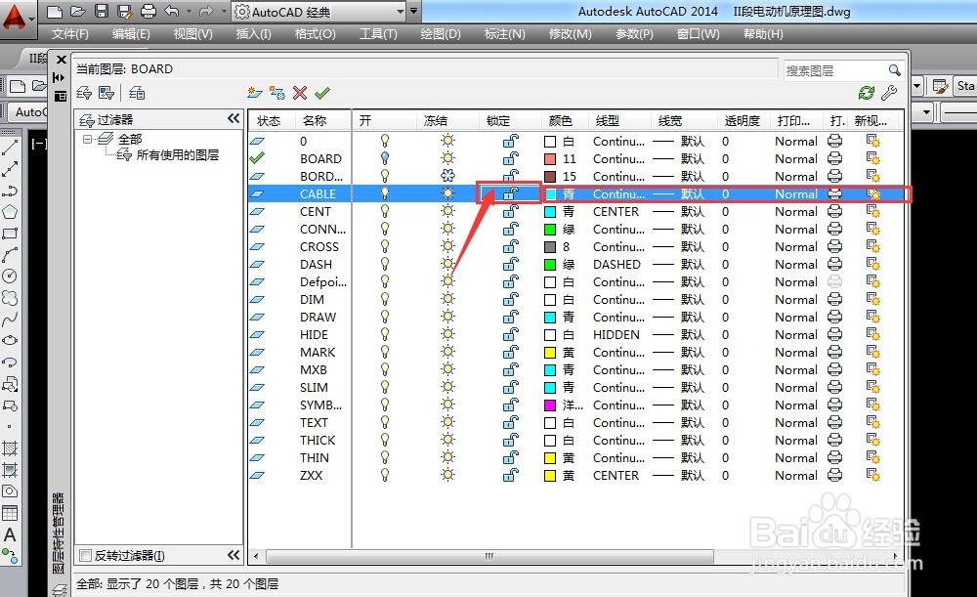The height and width of the screenshot is (597, 977).
Task: Select the Table draw tool
Action: point(10,513)
